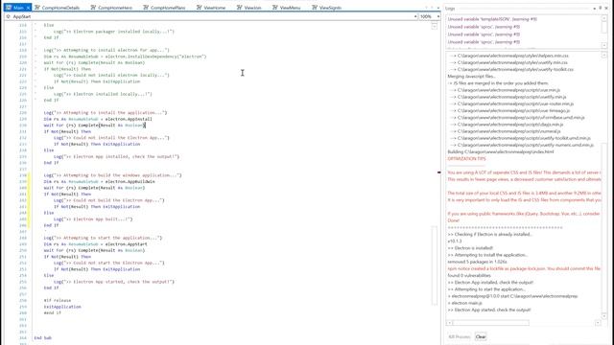Toggle auto-hide pin on Logs panel
614x345 pixels.
point(601,9)
